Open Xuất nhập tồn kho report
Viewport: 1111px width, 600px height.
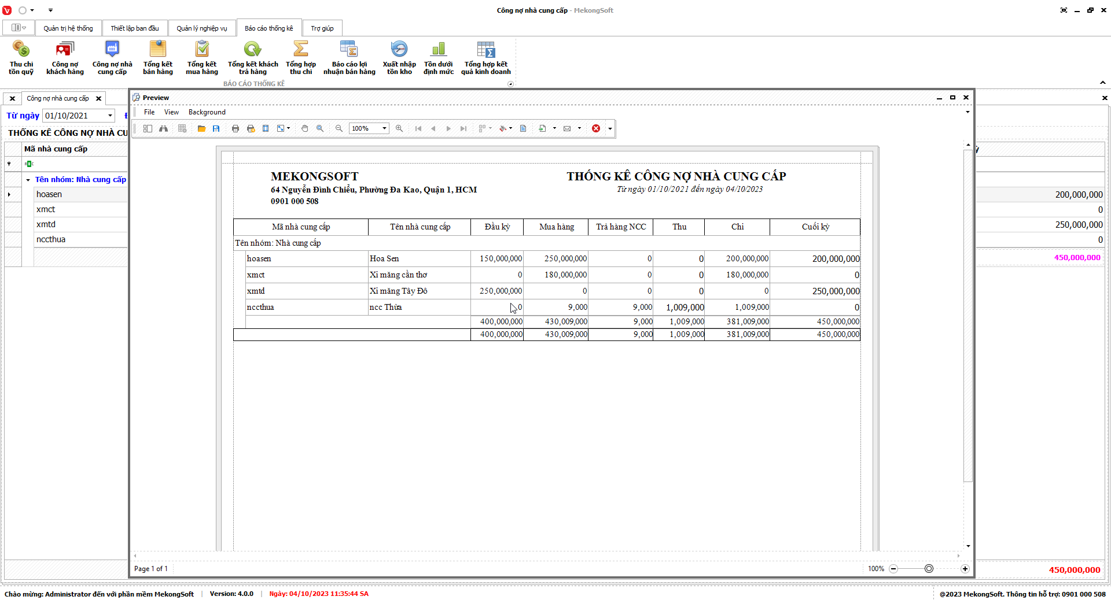pyautogui.click(x=399, y=58)
